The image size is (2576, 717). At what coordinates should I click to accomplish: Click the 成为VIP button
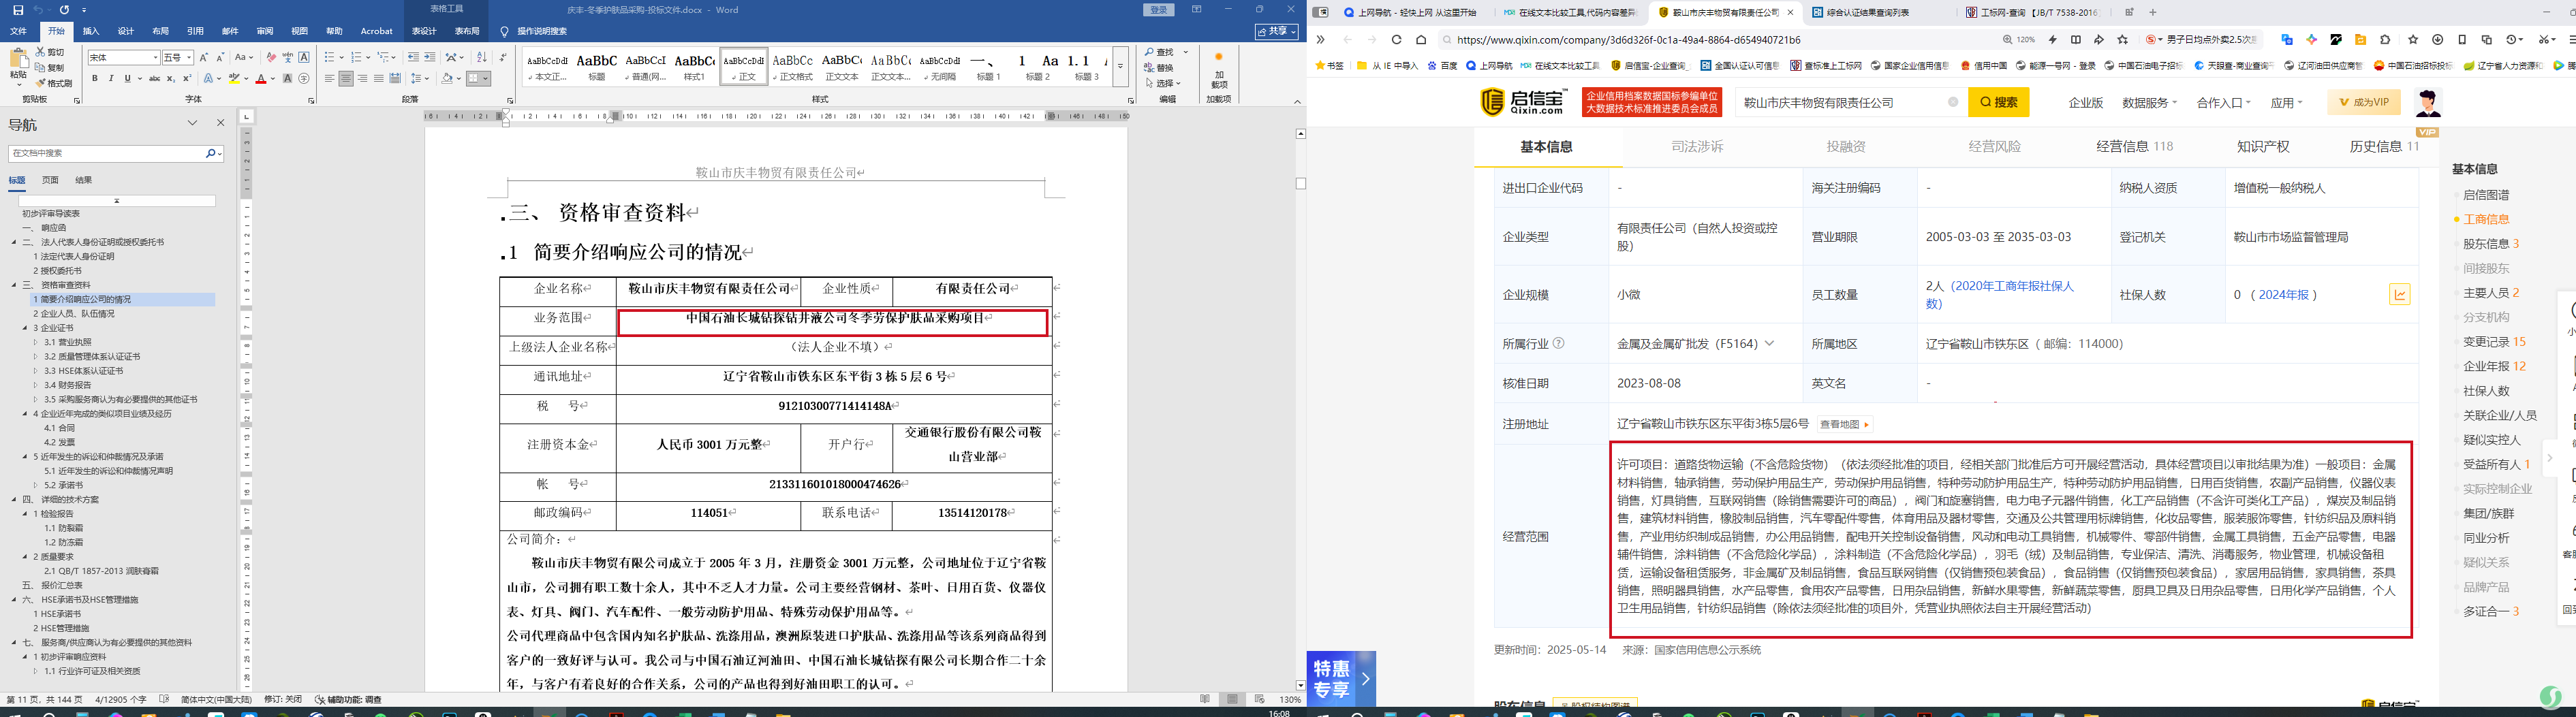2364,102
